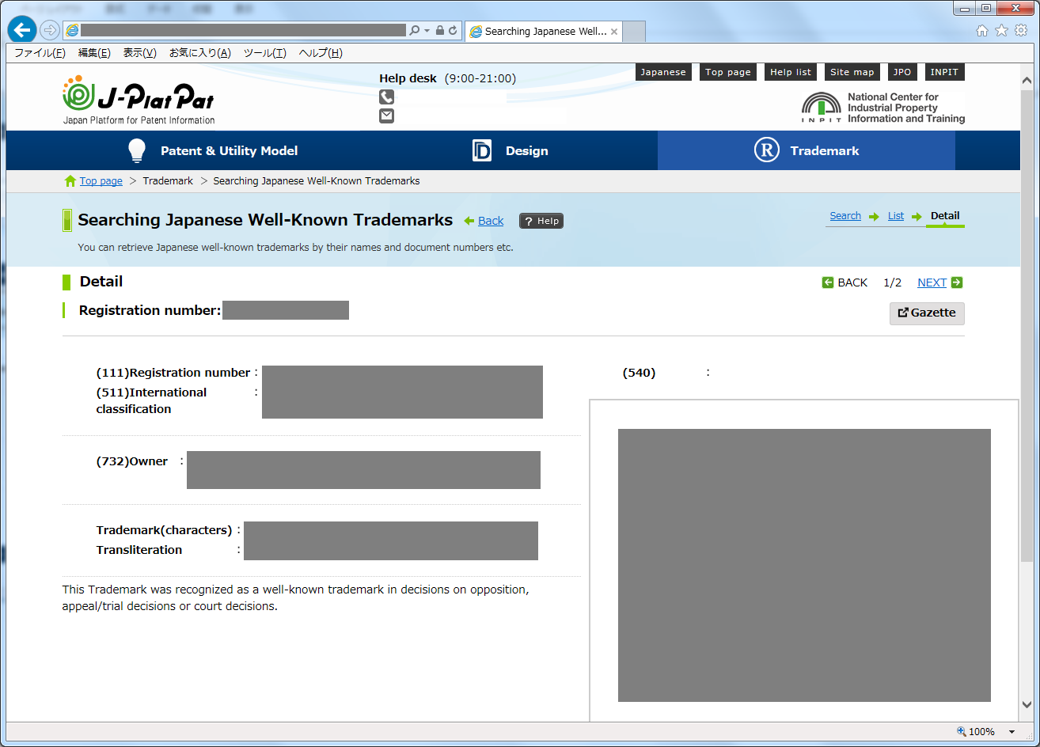Open browser settings gear icon
Screen dimensions: 1040x747
[x=1021, y=30]
